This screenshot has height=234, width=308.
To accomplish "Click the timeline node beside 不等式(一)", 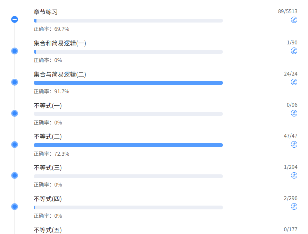I will pyautogui.click(x=15, y=113).
